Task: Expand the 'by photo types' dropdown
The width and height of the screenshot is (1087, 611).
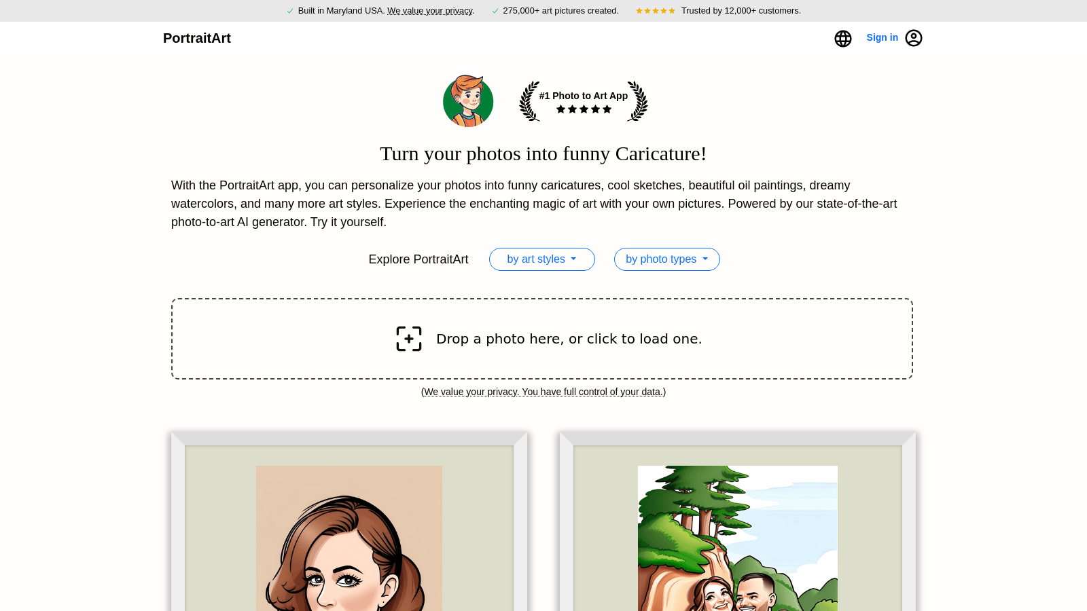Action: [x=667, y=259]
